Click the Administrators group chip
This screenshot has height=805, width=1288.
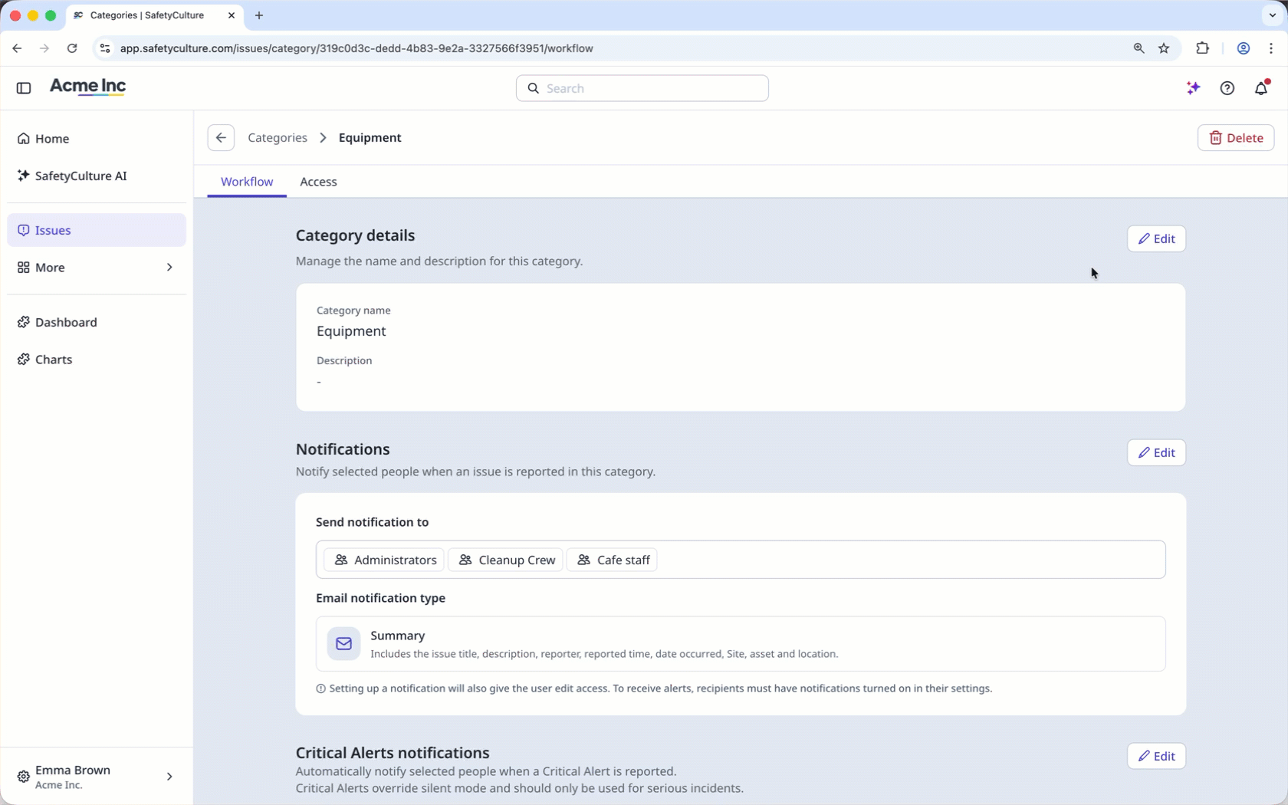point(384,560)
